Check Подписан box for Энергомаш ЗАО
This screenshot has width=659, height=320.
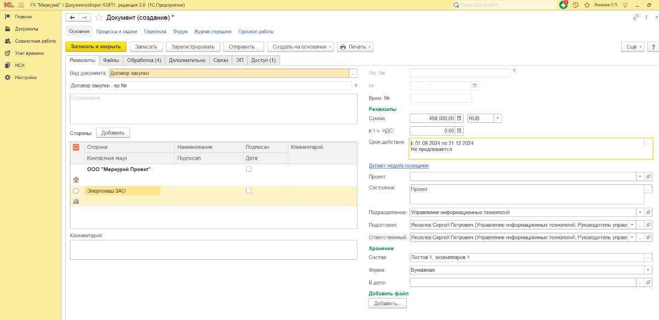(x=249, y=190)
